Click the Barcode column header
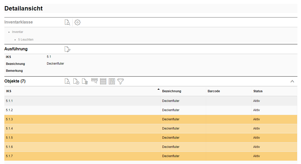Image resolution: width=301 pixels, height=164 pixels. click(214, 91)
